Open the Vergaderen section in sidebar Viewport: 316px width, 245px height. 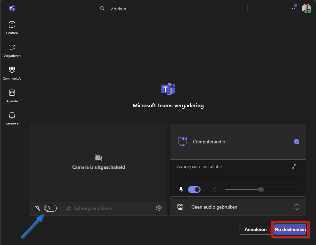pyautogui.click(x=12, y=50)
